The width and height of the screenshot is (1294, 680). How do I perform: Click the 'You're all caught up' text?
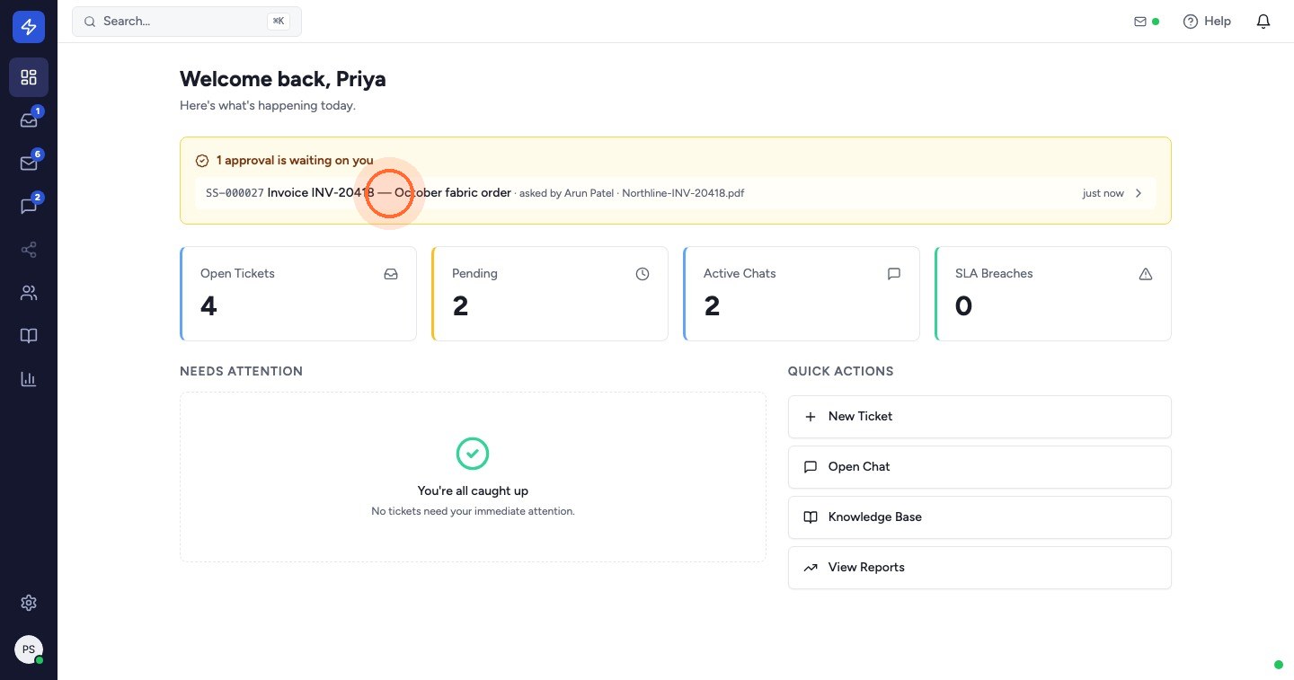(x=473, y=491)
